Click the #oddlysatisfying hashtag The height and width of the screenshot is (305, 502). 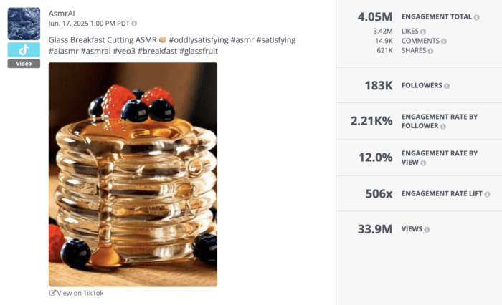(199, 39)
